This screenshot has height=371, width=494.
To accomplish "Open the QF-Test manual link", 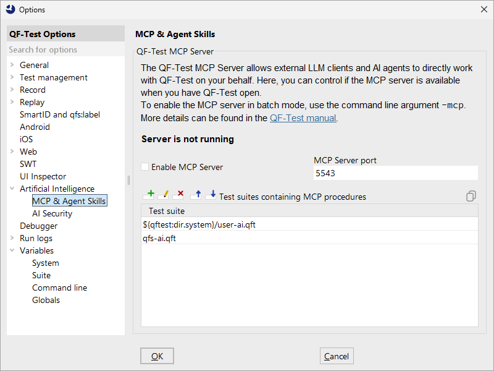I will (x=303, y=118).
